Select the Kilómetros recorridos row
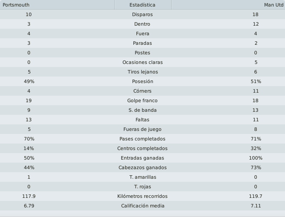Screen dimensions: 285x217 click(x=142, y=196)
